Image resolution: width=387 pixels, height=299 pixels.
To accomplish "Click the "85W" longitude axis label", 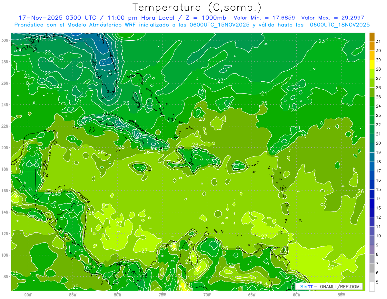I will point(73,295).
